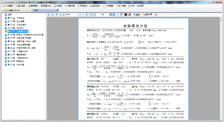Select the 第 15 章 tree item
This screenshot has width=224, height=122.
click(x=16, y=64)
